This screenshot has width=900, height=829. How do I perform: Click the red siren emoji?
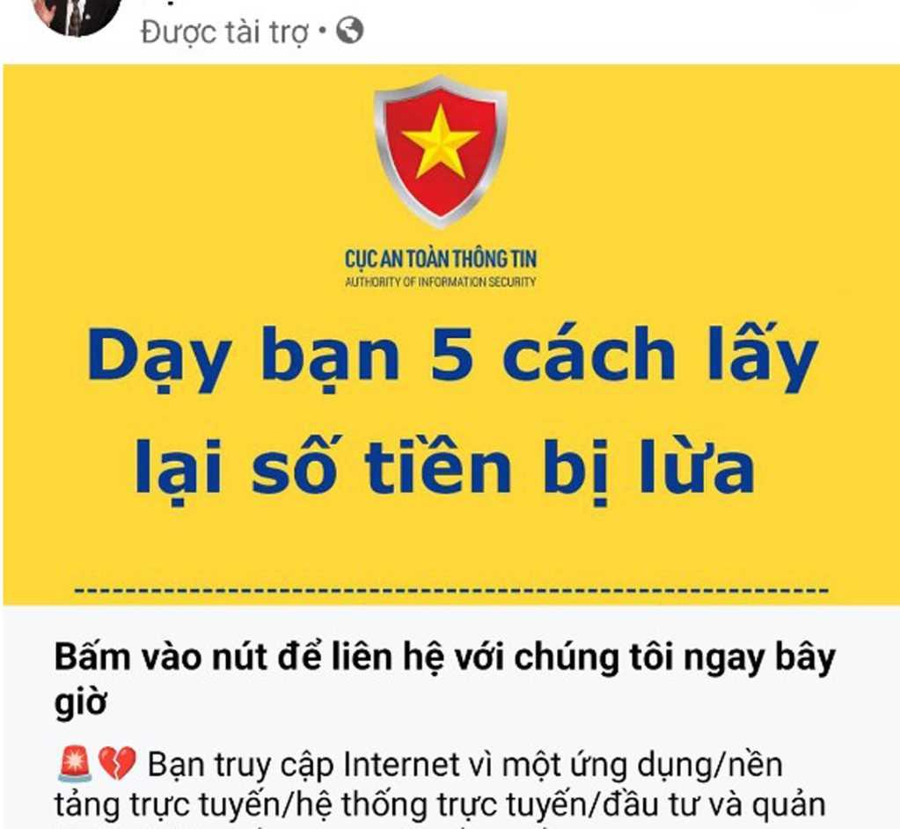click(x=75, y=764)
